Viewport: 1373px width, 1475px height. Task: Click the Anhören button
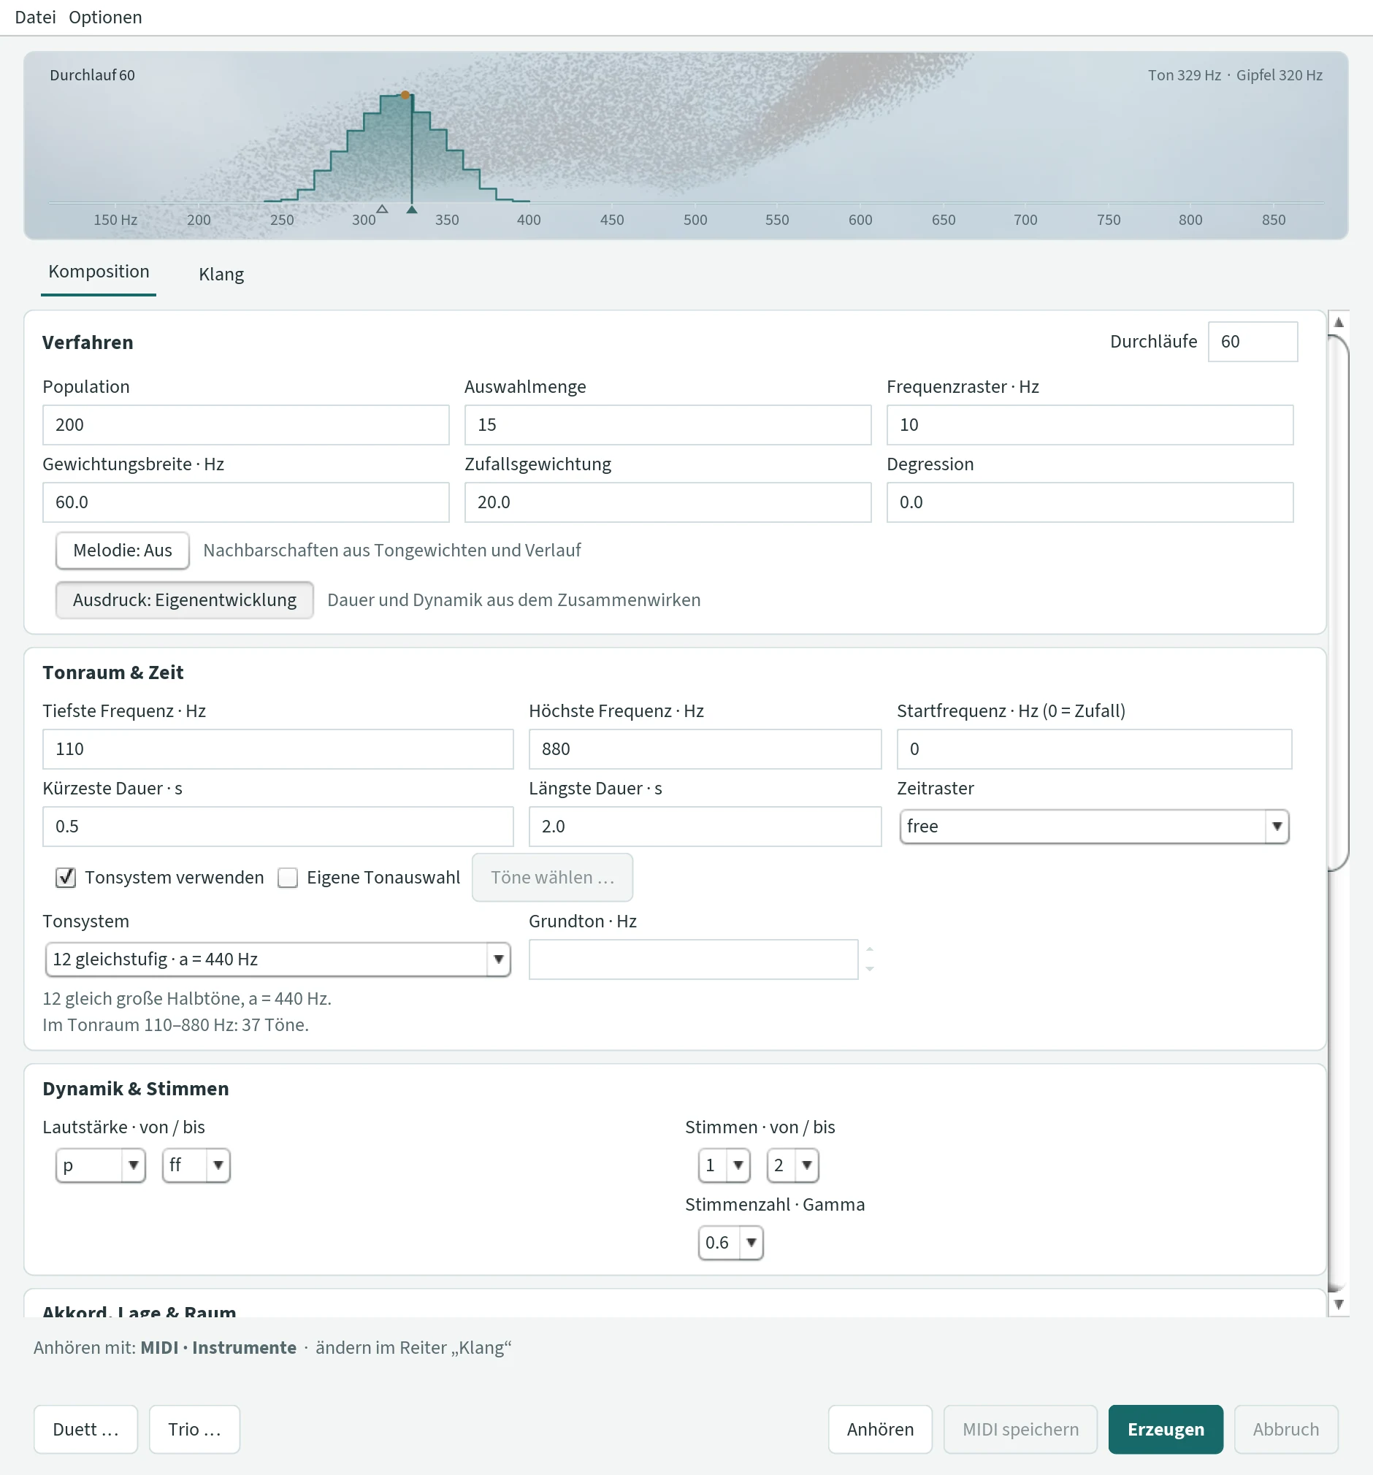(880, 1429)
